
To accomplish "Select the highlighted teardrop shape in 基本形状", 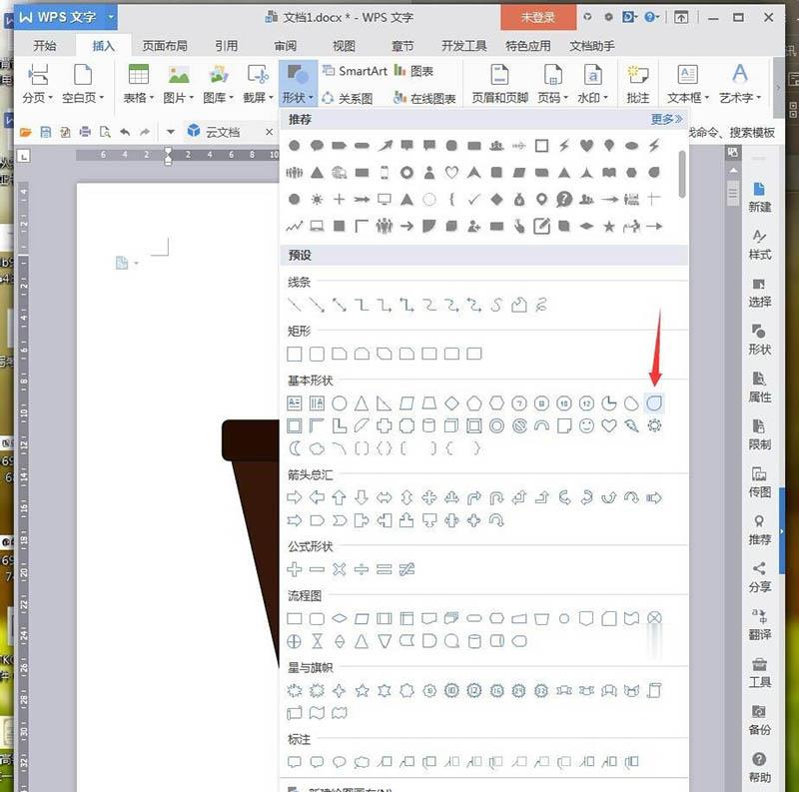I will (x=654, y=403).
